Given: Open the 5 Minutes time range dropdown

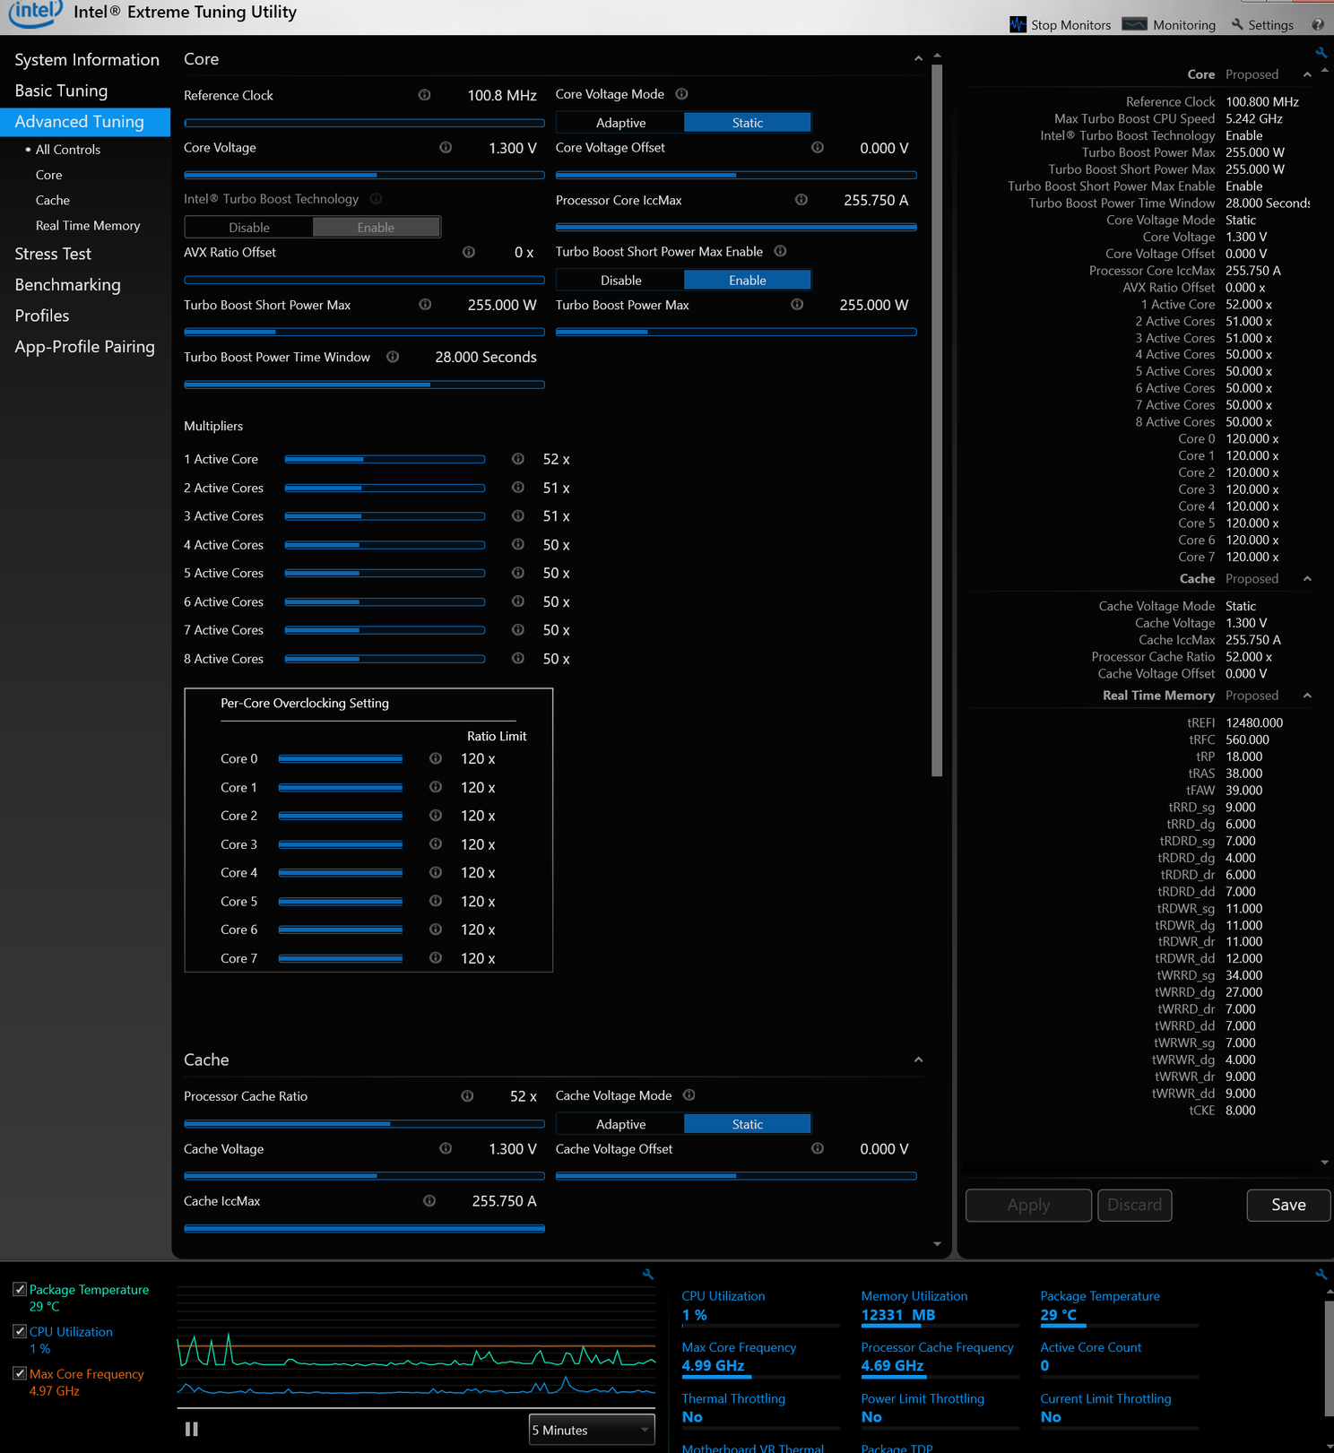Looking at the screenshot, I should [592, 1430].
